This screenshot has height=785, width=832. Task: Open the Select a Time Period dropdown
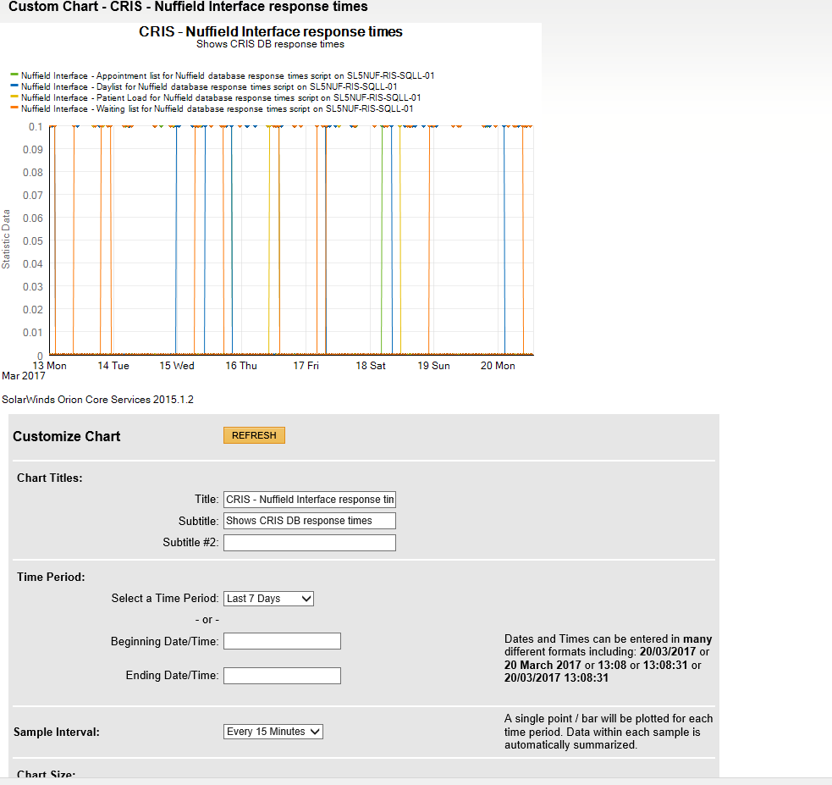point(268,599)
